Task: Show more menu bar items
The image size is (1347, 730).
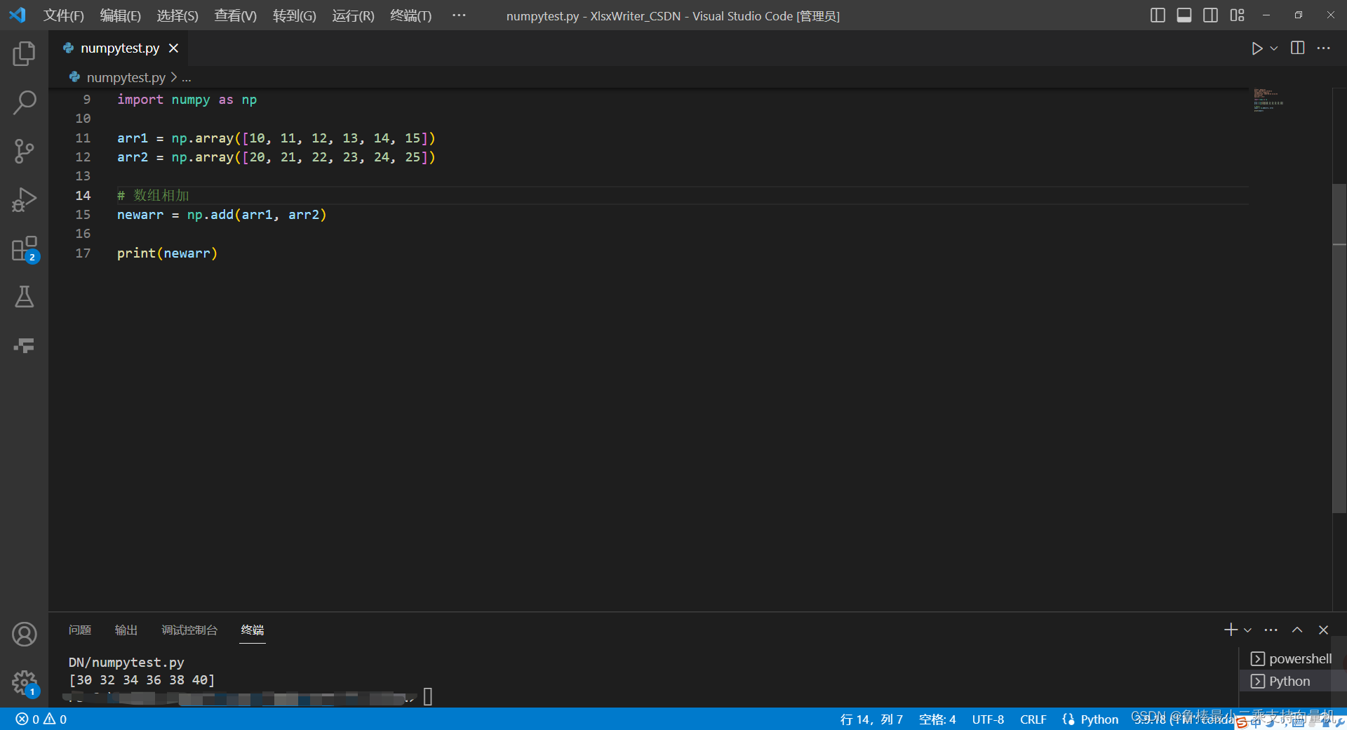Action: point(459,15)
